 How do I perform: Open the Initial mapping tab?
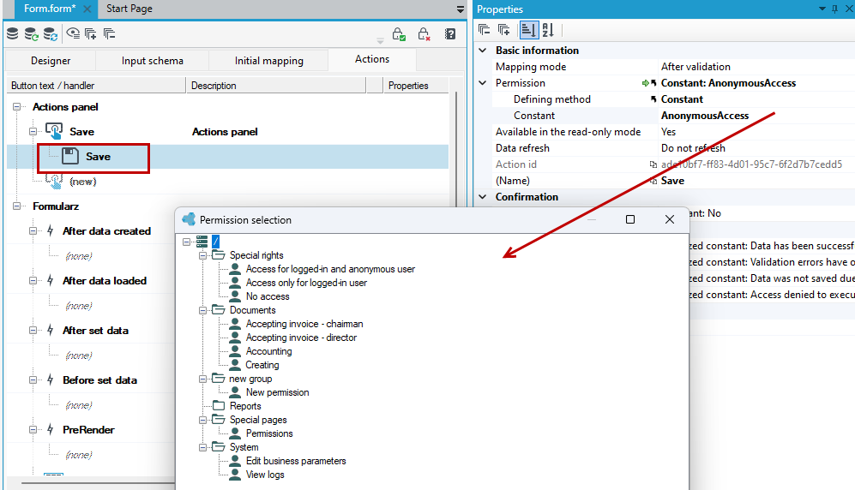tap(268, 61)
